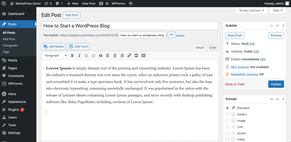Select the Gallery post format
Screen dimensions: 291x142
coord(227,114)
